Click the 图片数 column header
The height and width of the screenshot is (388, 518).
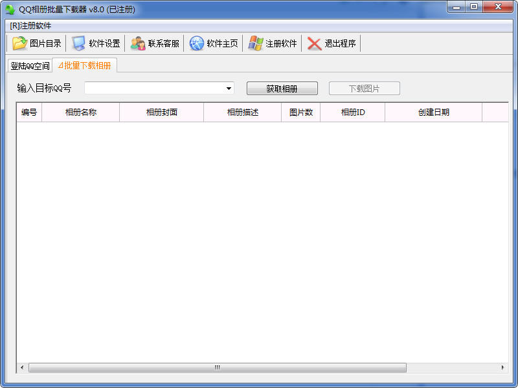click(300, 112)
